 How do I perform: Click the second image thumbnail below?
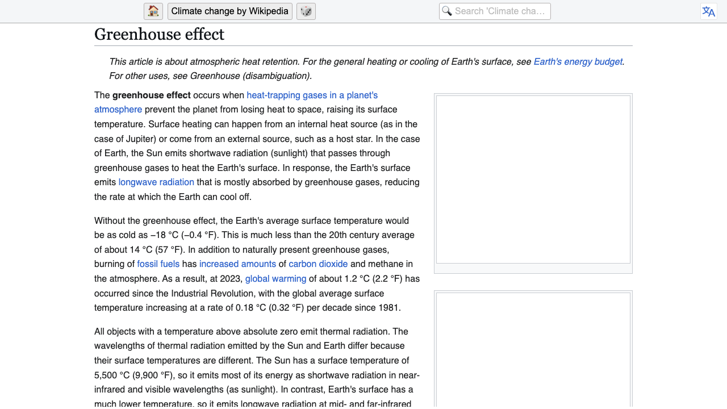(x=533, y=349)
